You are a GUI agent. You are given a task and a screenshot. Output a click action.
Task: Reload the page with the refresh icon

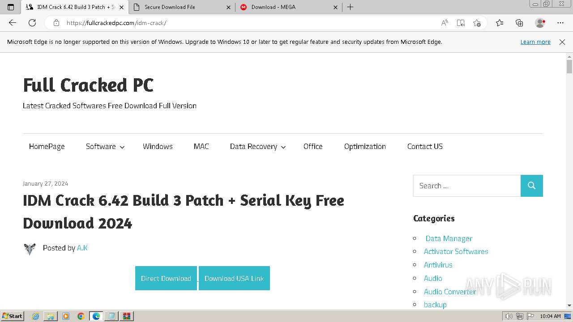click(32, 23)
